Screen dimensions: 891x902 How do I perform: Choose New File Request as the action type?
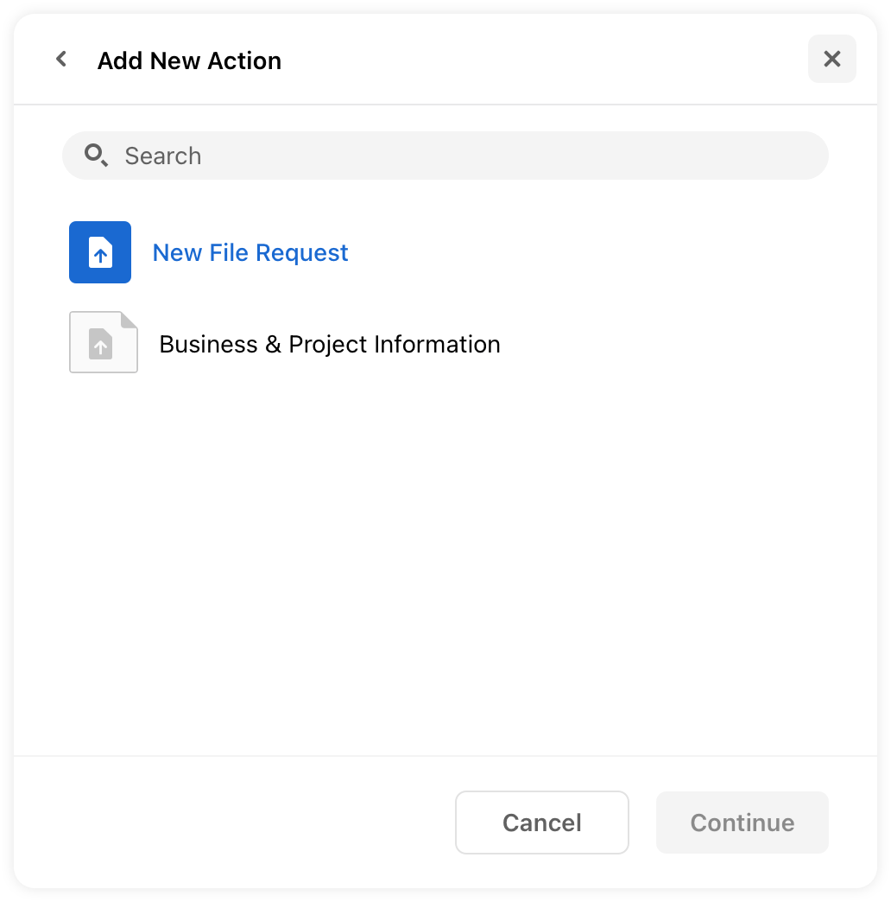(x=250, y=252)
